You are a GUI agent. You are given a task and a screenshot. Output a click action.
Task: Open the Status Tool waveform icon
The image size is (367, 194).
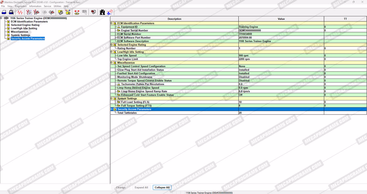coord(20,12)
